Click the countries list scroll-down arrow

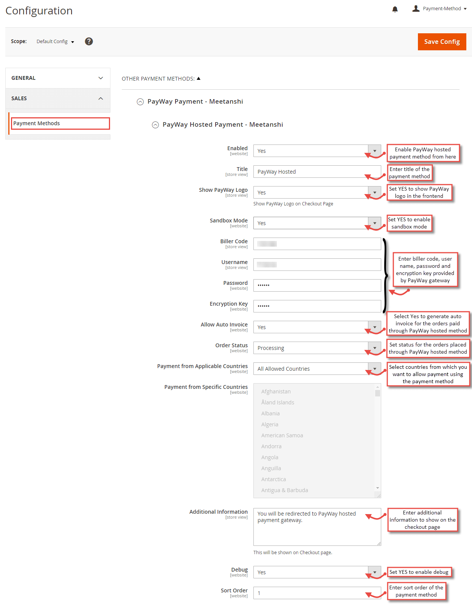tap(377, 488)
